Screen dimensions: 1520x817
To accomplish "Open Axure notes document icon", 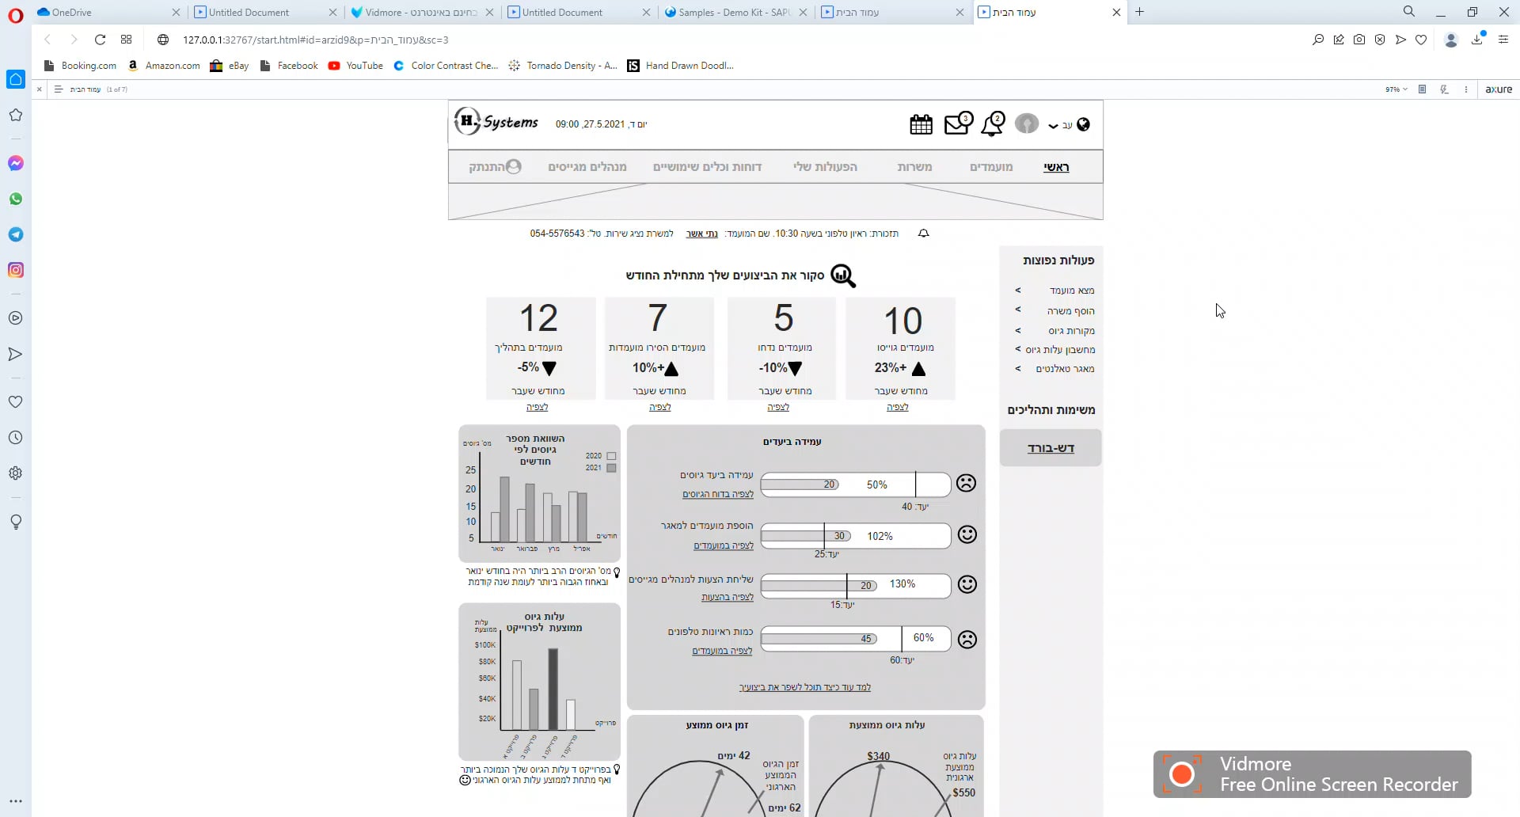I will [x=1422, y=89].
